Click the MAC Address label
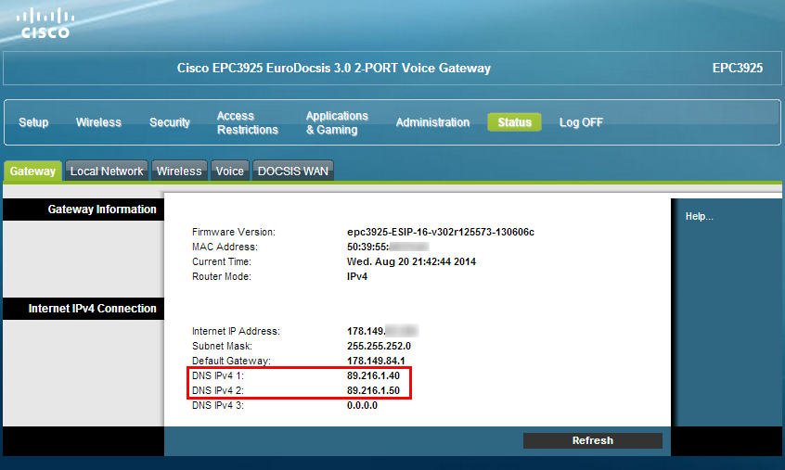 pos(225,247)
